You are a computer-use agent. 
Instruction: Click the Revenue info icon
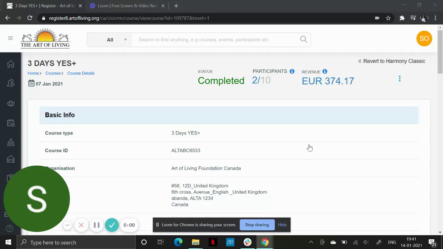[325, 71]
